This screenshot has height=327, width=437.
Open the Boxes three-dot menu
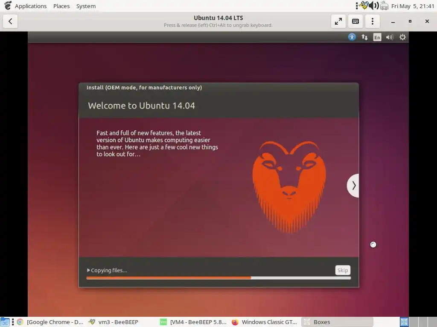point(372,21)
